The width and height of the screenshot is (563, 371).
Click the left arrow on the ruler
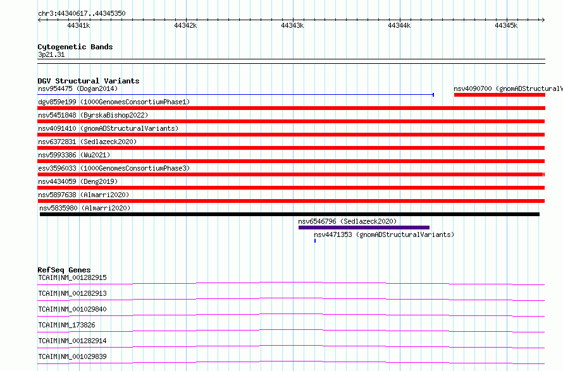coord(39,20)
